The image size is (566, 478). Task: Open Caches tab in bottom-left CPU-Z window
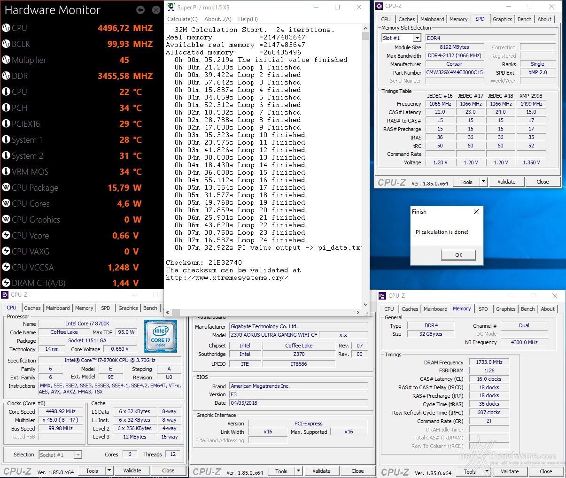32,308
